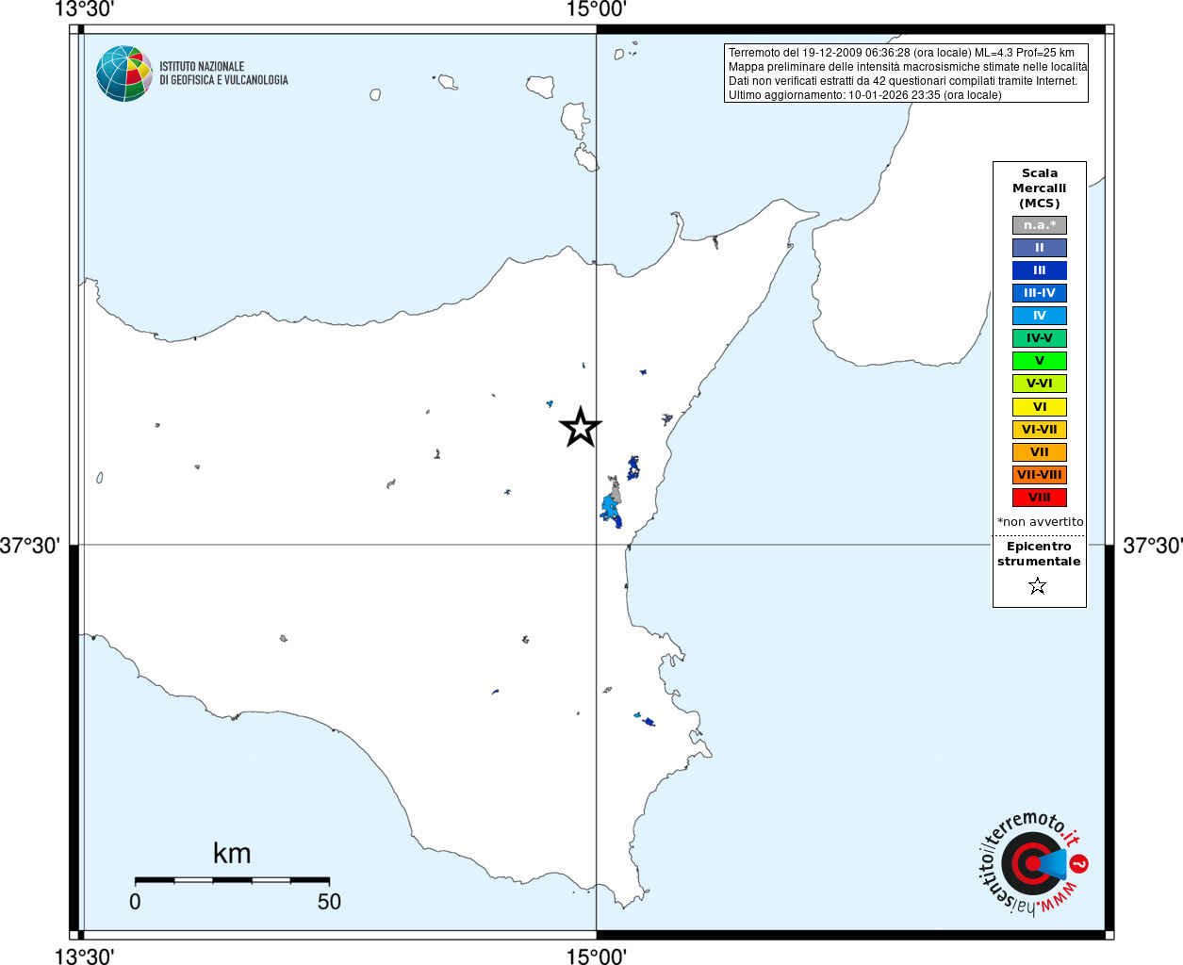Click the 'Mappa preliminare delle intensità' line

908,67
